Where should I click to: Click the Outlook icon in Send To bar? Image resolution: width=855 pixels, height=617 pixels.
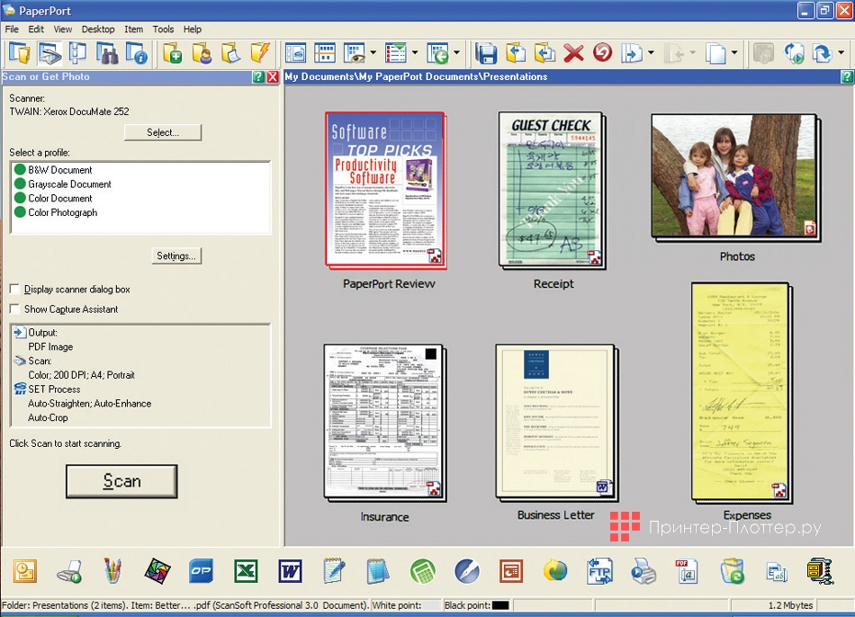coord(24,571)
